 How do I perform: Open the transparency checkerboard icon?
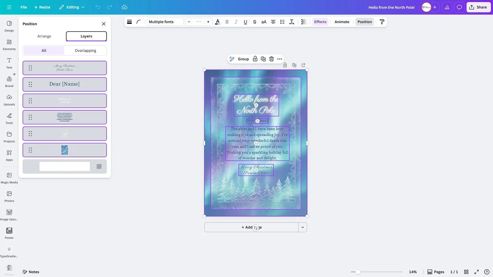click(304, 22)
